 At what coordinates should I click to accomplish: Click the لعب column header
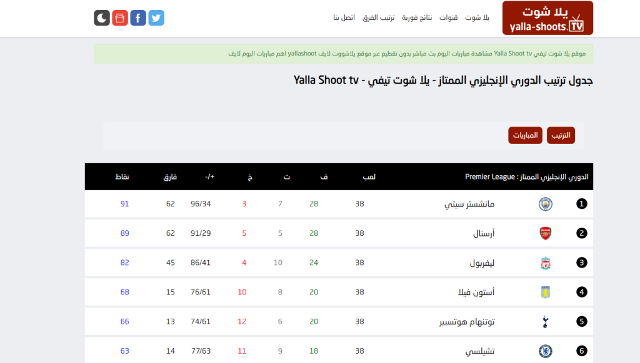pos(369,177)
